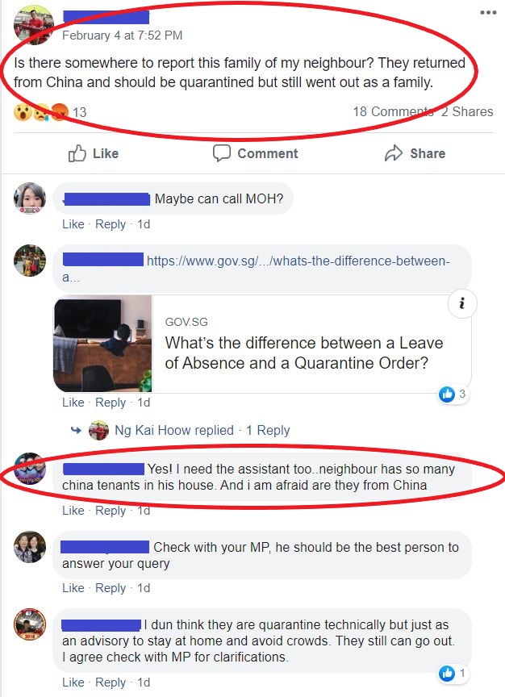505x697 pixels.
Task: Click the Share arrow icon
Action: 394,153
